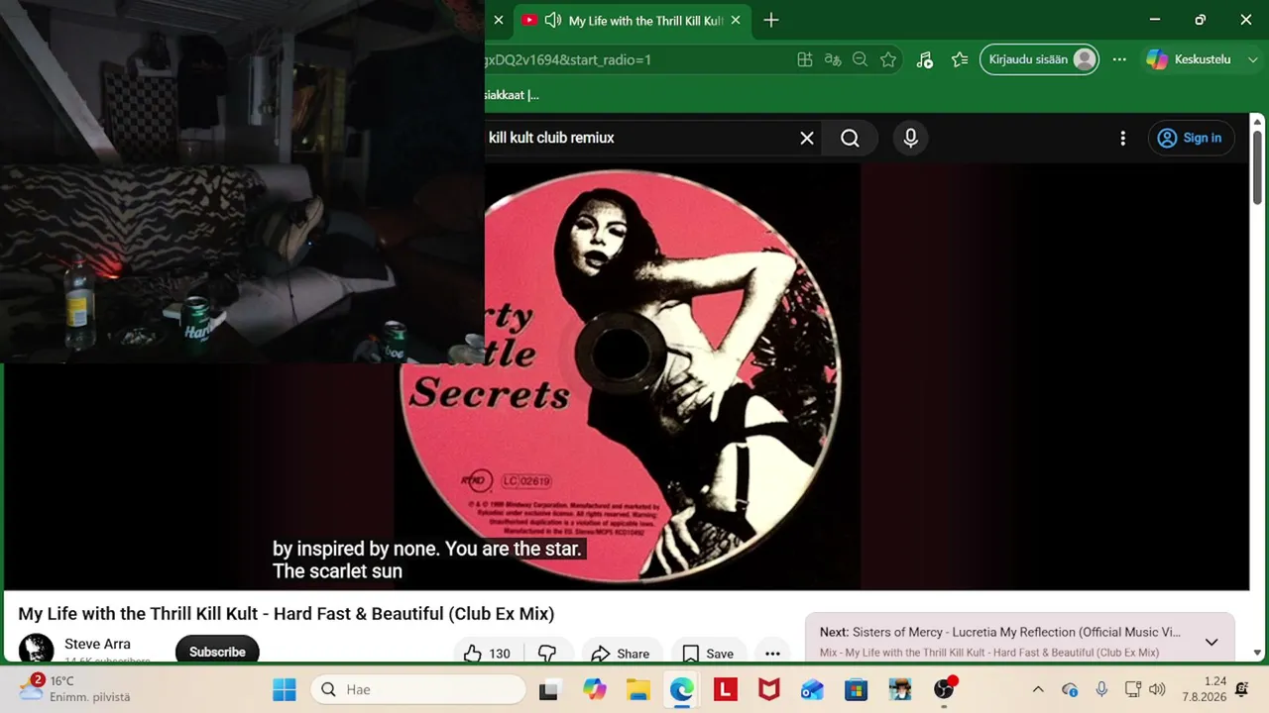Click the zoom magnifier icon in the address bar

(x=861, y=59)
